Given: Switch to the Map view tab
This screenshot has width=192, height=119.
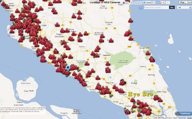Looking at the screenshot, I should 182,2.
